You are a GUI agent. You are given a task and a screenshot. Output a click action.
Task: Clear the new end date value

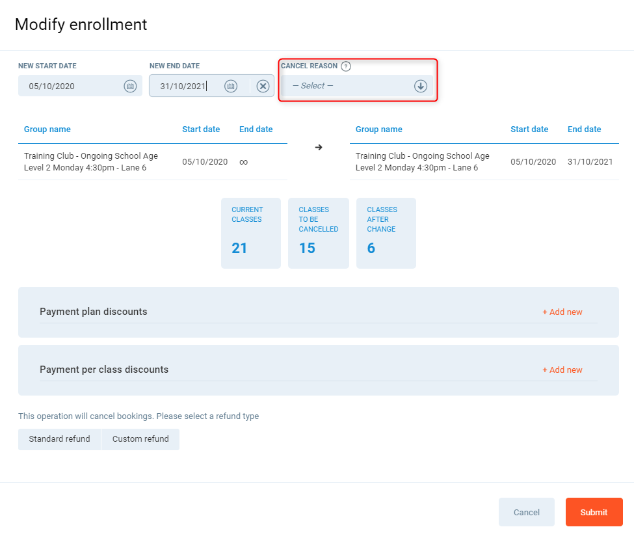click(x=263, y=86)
